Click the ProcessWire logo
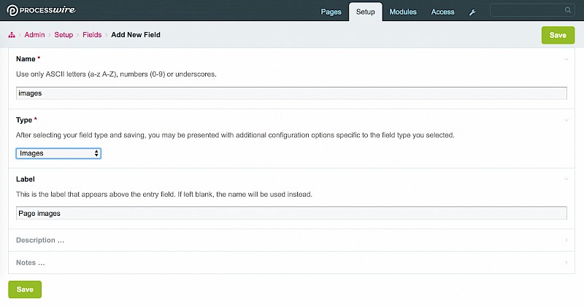Image resolution: width=584 pixels, height=307 pixels. tap(44, 11)
